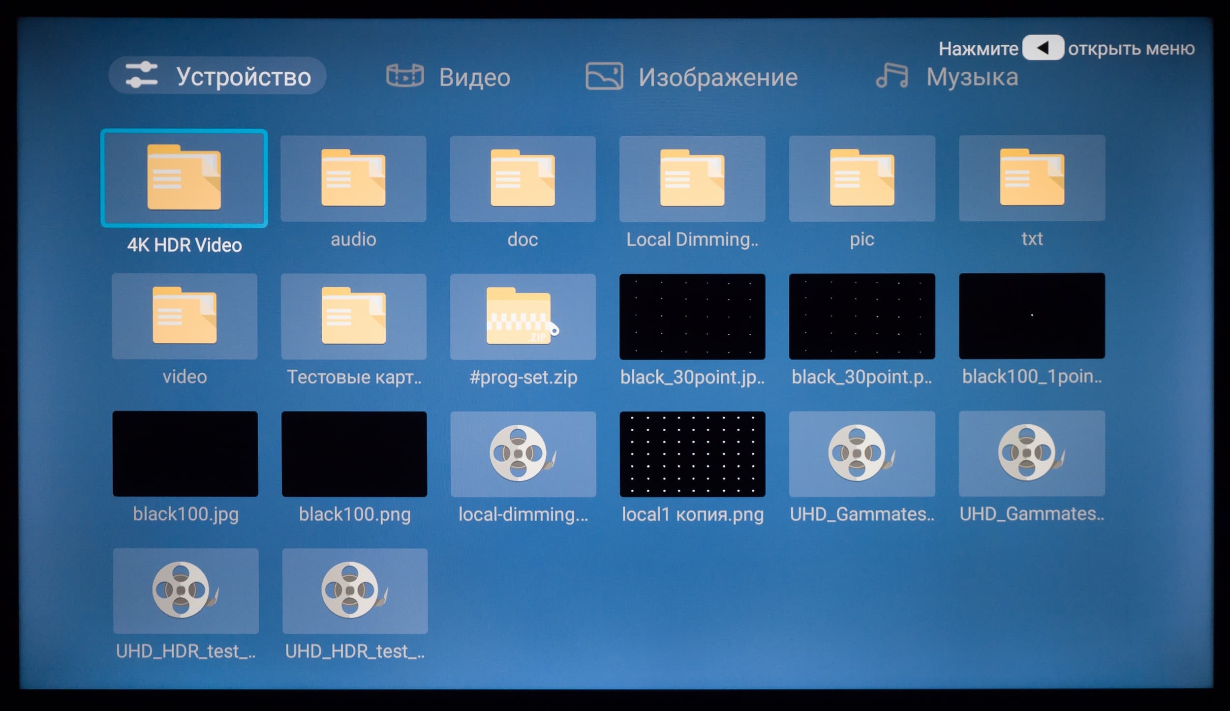Open the doc folder
Screen dimensions: 1230x711
point(523,178)
